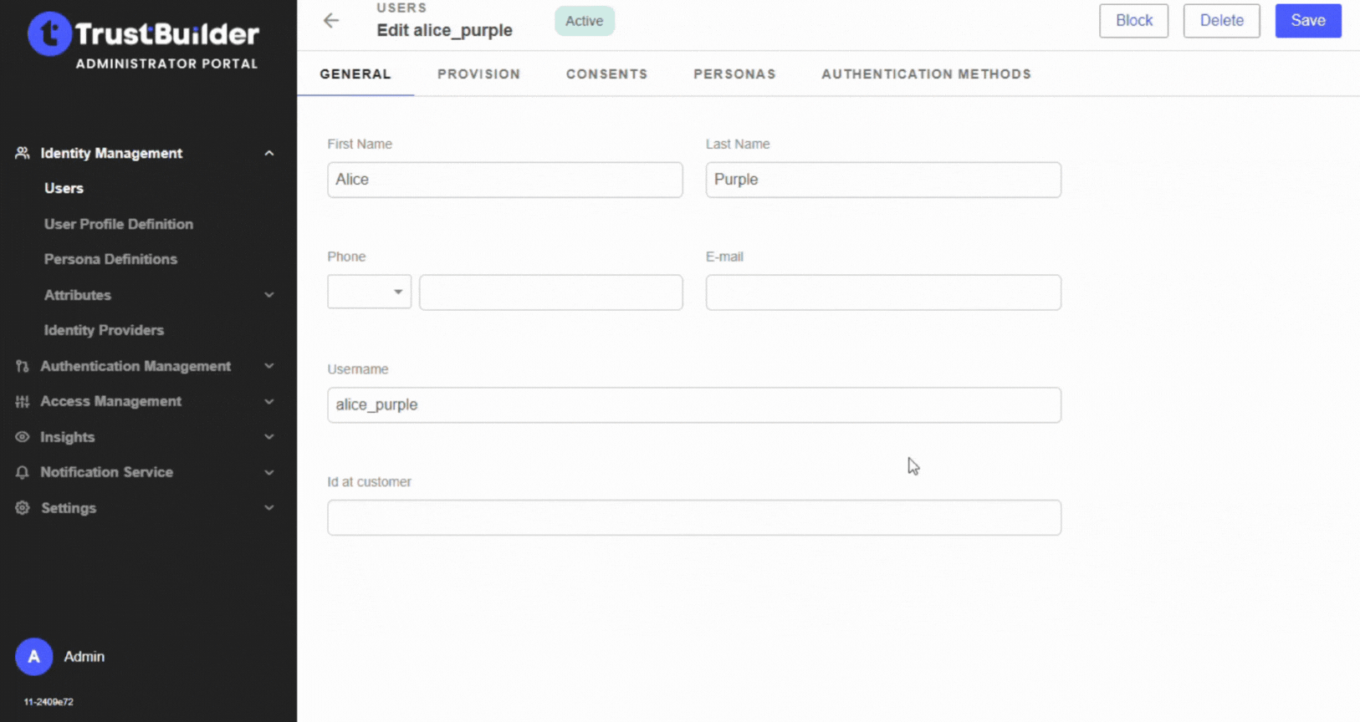
Task: Open User Profile Definition in sidebar
Action: pos(119,224)
